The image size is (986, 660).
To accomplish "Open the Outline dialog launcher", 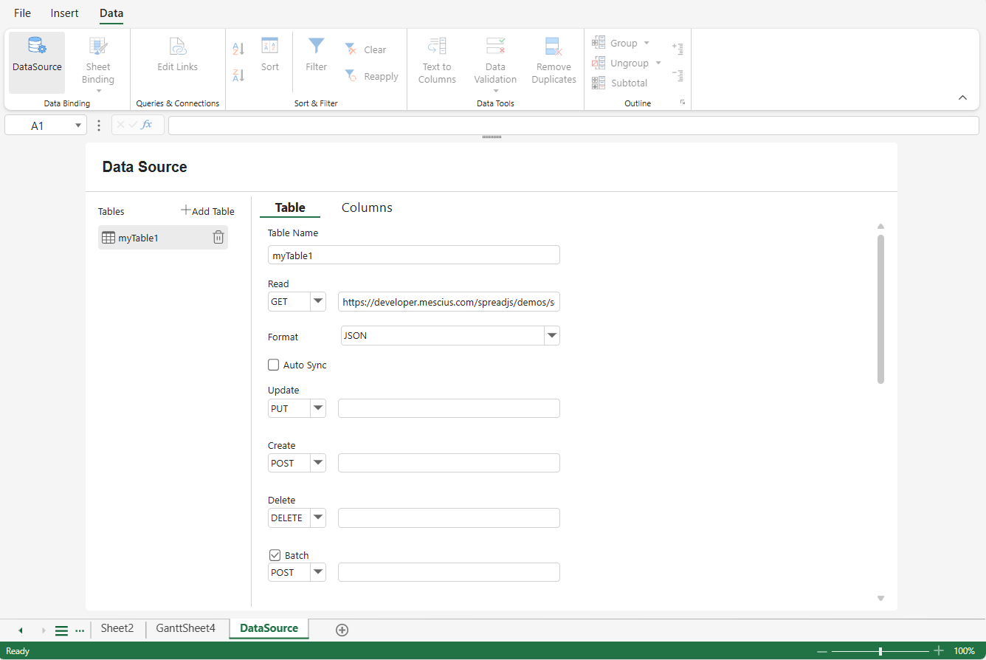I will (683, 103).
